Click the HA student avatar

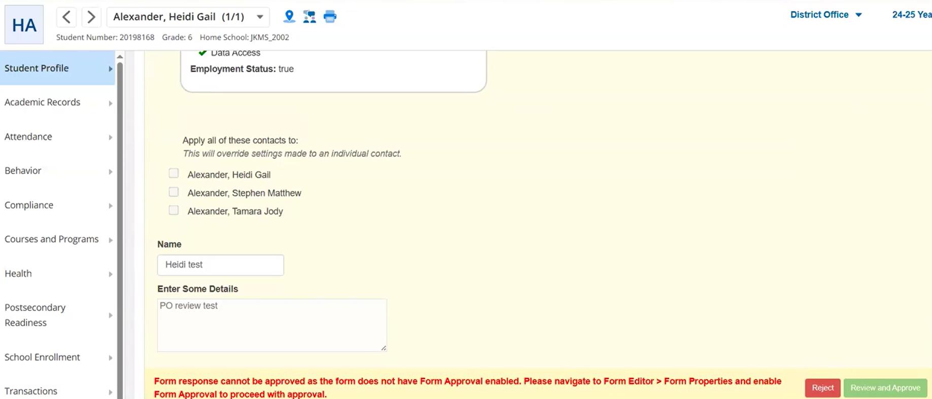point(24,25)
